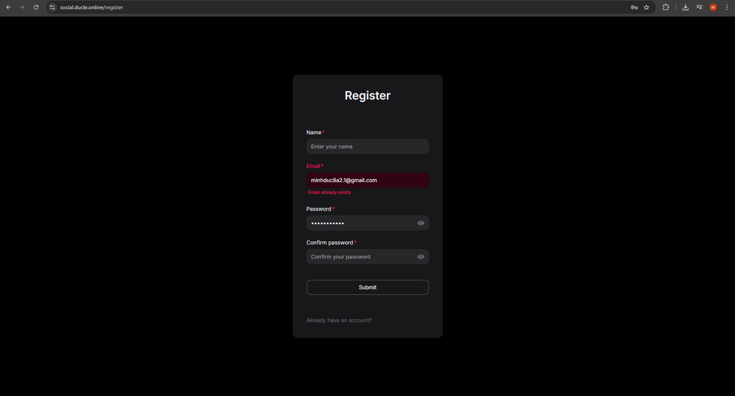Viewport: 735px width, 396px height.
Task: Focus the Password input field
Action: pyautogui.click(x=360, y=223)
